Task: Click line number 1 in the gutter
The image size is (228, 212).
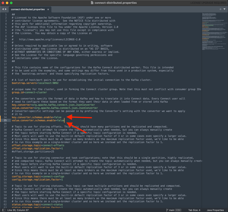Action: point(6,15)
